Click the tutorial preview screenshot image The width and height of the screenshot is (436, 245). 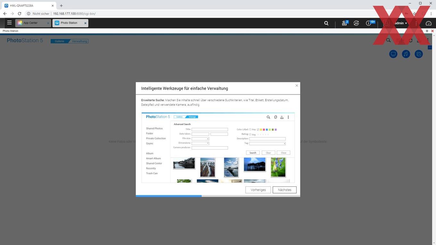point(218,148)
